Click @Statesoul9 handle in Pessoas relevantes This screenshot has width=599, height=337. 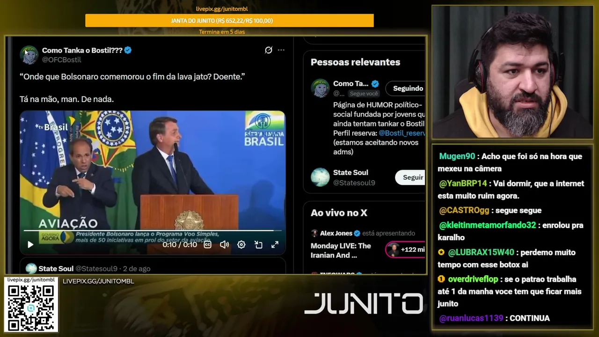coord(354,183)
